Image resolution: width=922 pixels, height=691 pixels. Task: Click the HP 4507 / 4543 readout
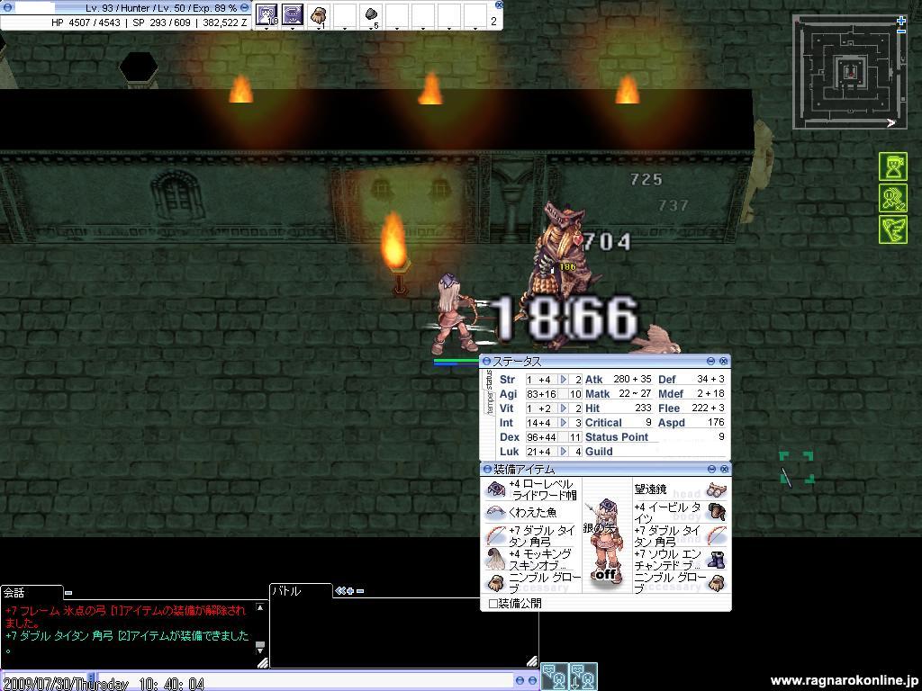(x=86, y=22)
